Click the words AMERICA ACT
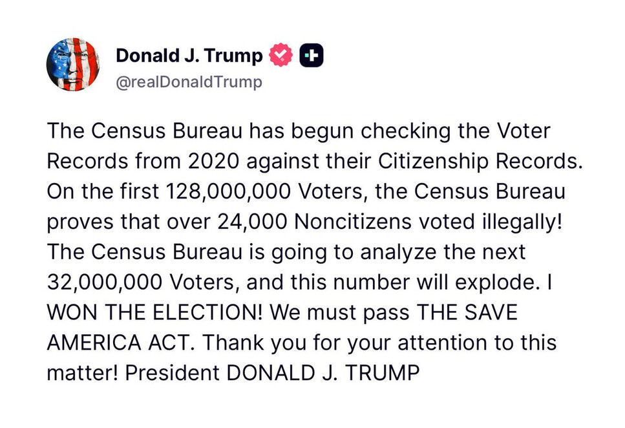The height and width of the screenshot is (428, 625). pos(117,343)
